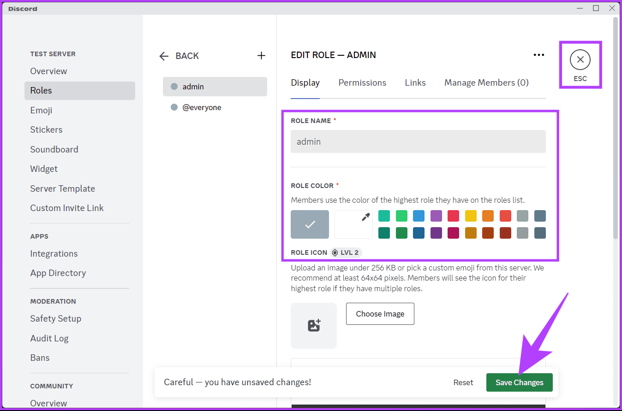Click the plus icon to create a role

click(x=261, y=56)
